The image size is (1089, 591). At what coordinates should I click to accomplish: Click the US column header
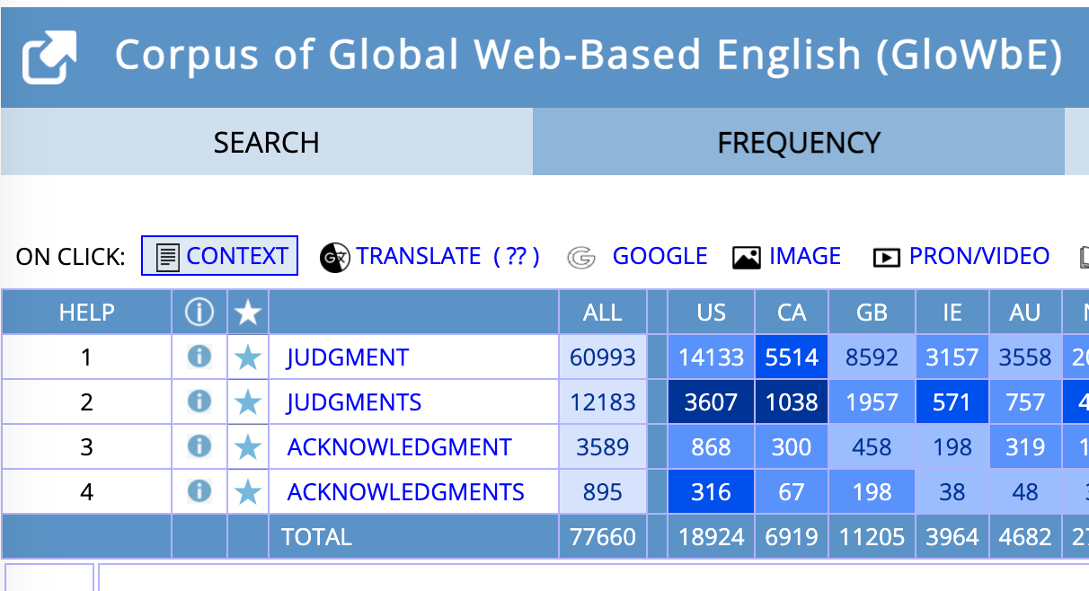(x=712, y=312)
